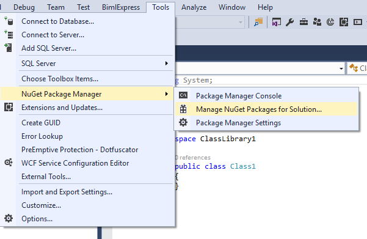Viewport: 367px width, 239px height.
Task: Open the editor navigation bar dropdown arrow
Action: click(341, 68)
